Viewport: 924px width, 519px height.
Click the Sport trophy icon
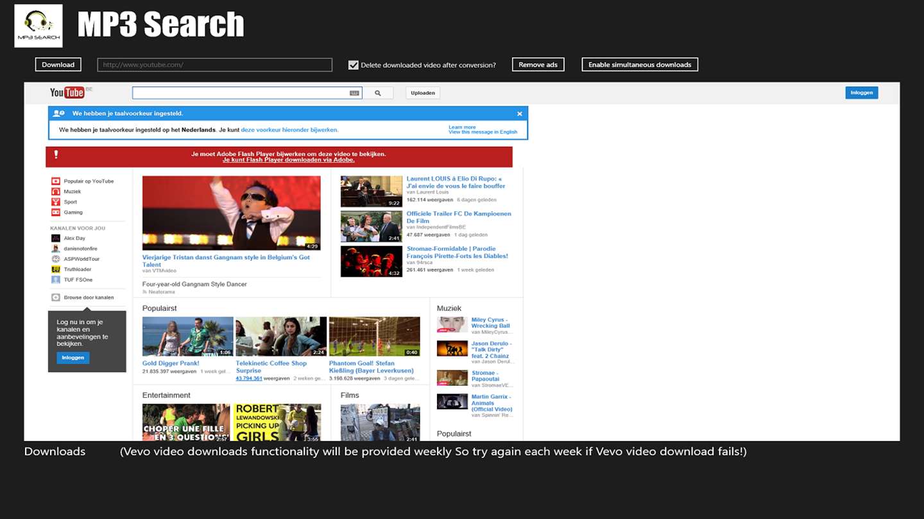click(x=56, y=202)
